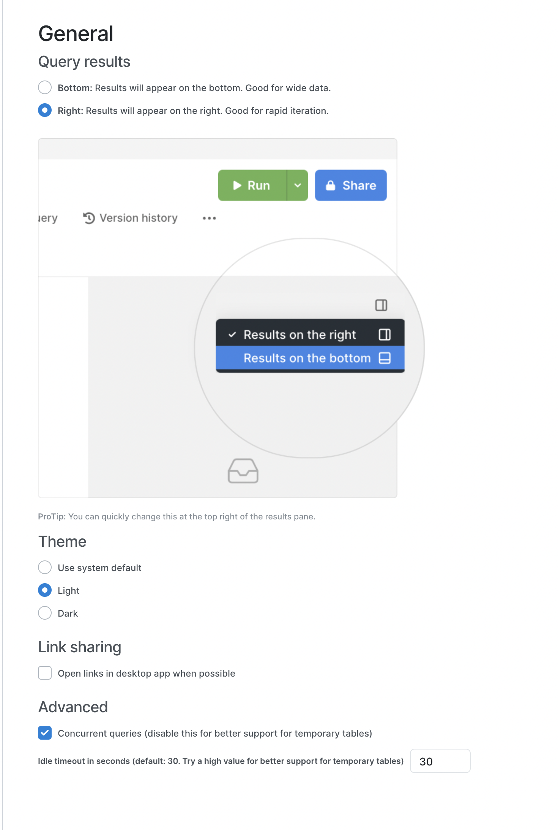Screen dimensions: 558x830
Task: Click the Idle timeout in seconds label
Action: (221, 761)
